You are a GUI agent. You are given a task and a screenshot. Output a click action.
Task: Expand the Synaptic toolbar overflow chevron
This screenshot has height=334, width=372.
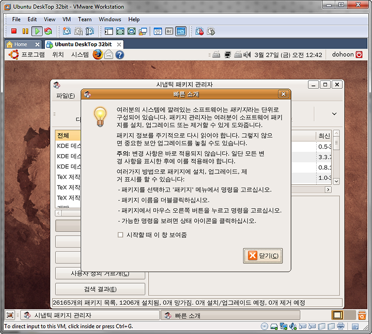334,114
